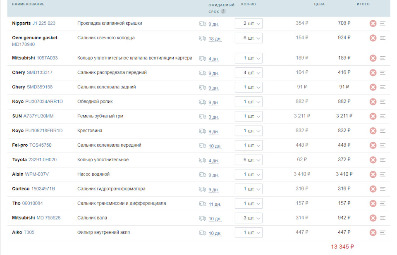Remove the Nipparts J1 225 023 item

point(373,24)
